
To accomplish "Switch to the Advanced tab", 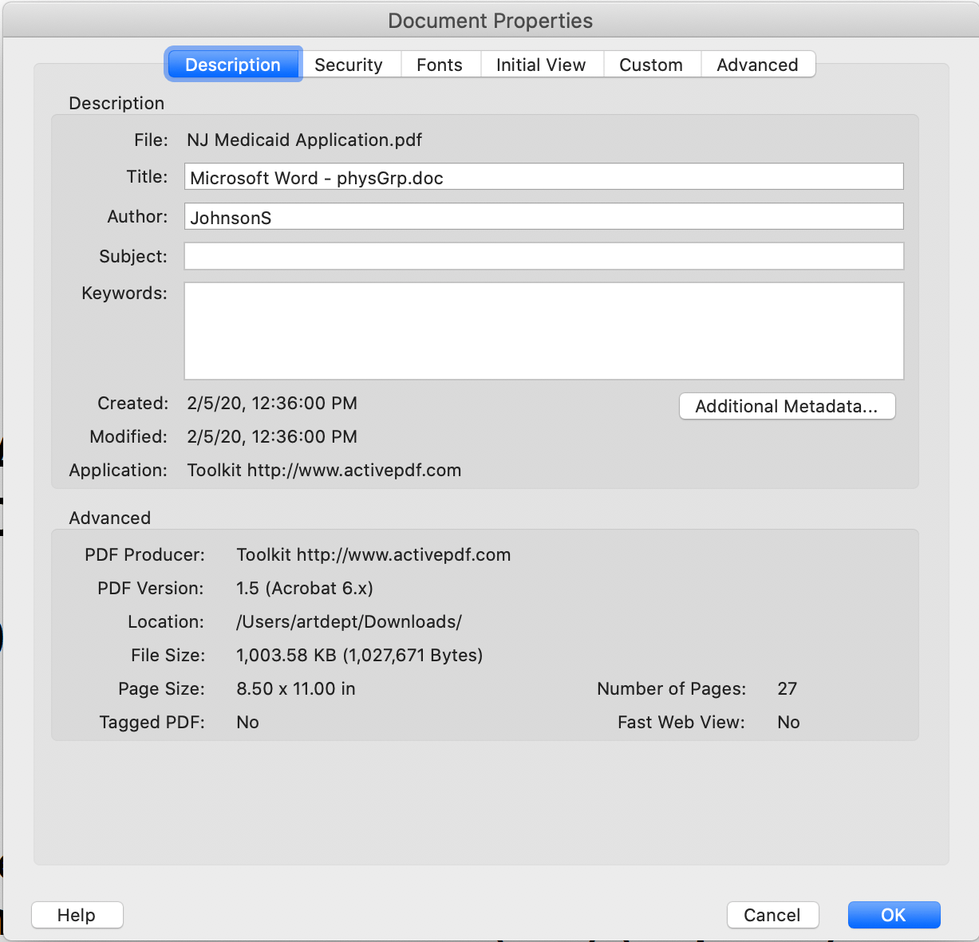I will point(757,65).
